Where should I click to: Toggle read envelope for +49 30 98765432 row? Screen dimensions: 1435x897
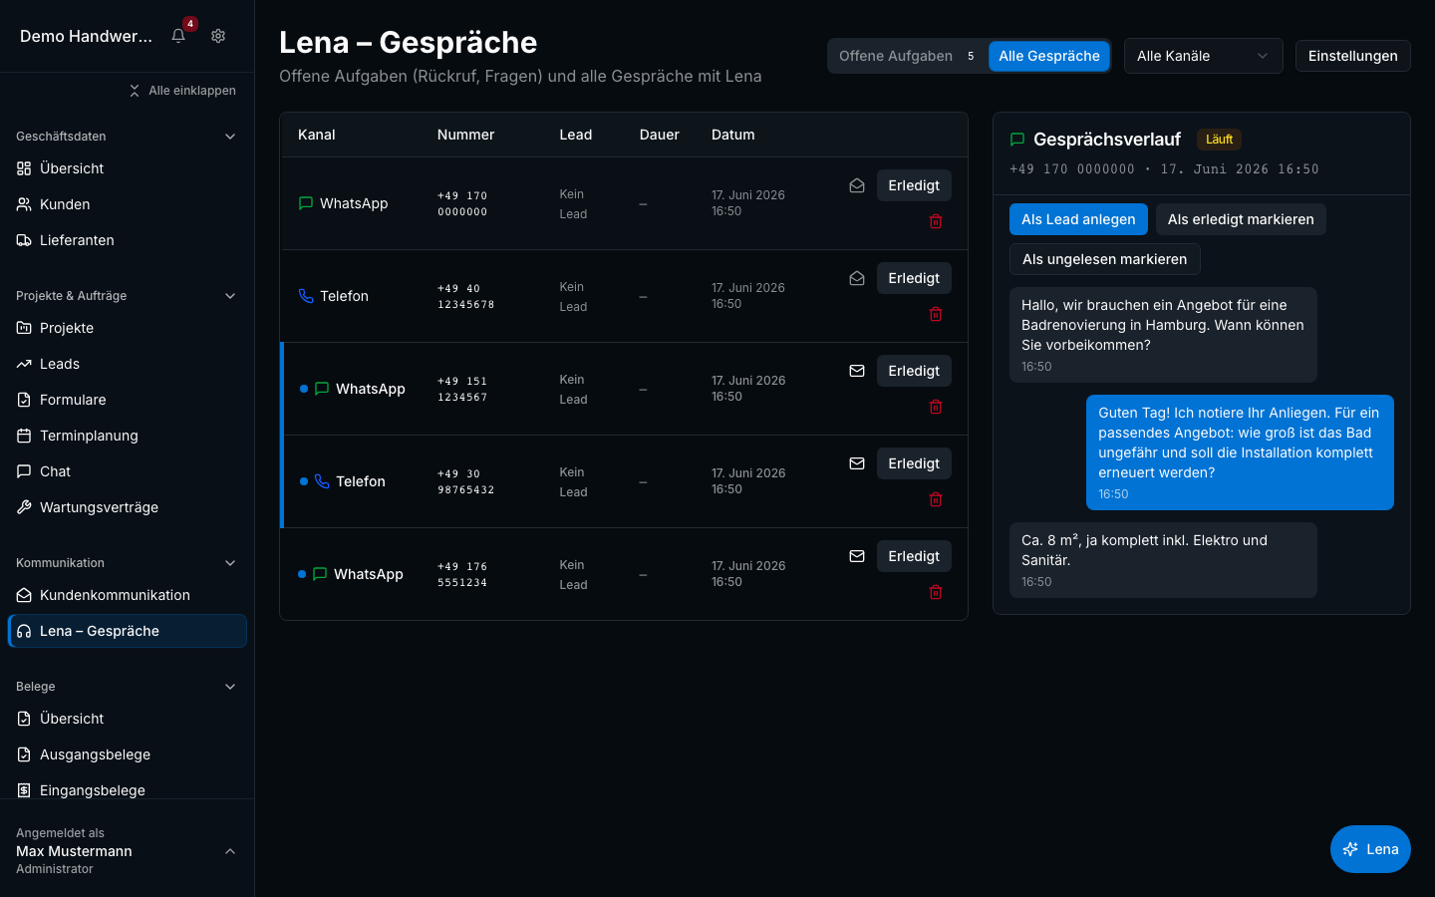click(857, 463)
